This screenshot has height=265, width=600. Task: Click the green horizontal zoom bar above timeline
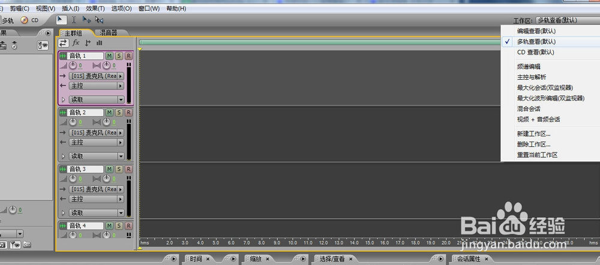(320, 42)
